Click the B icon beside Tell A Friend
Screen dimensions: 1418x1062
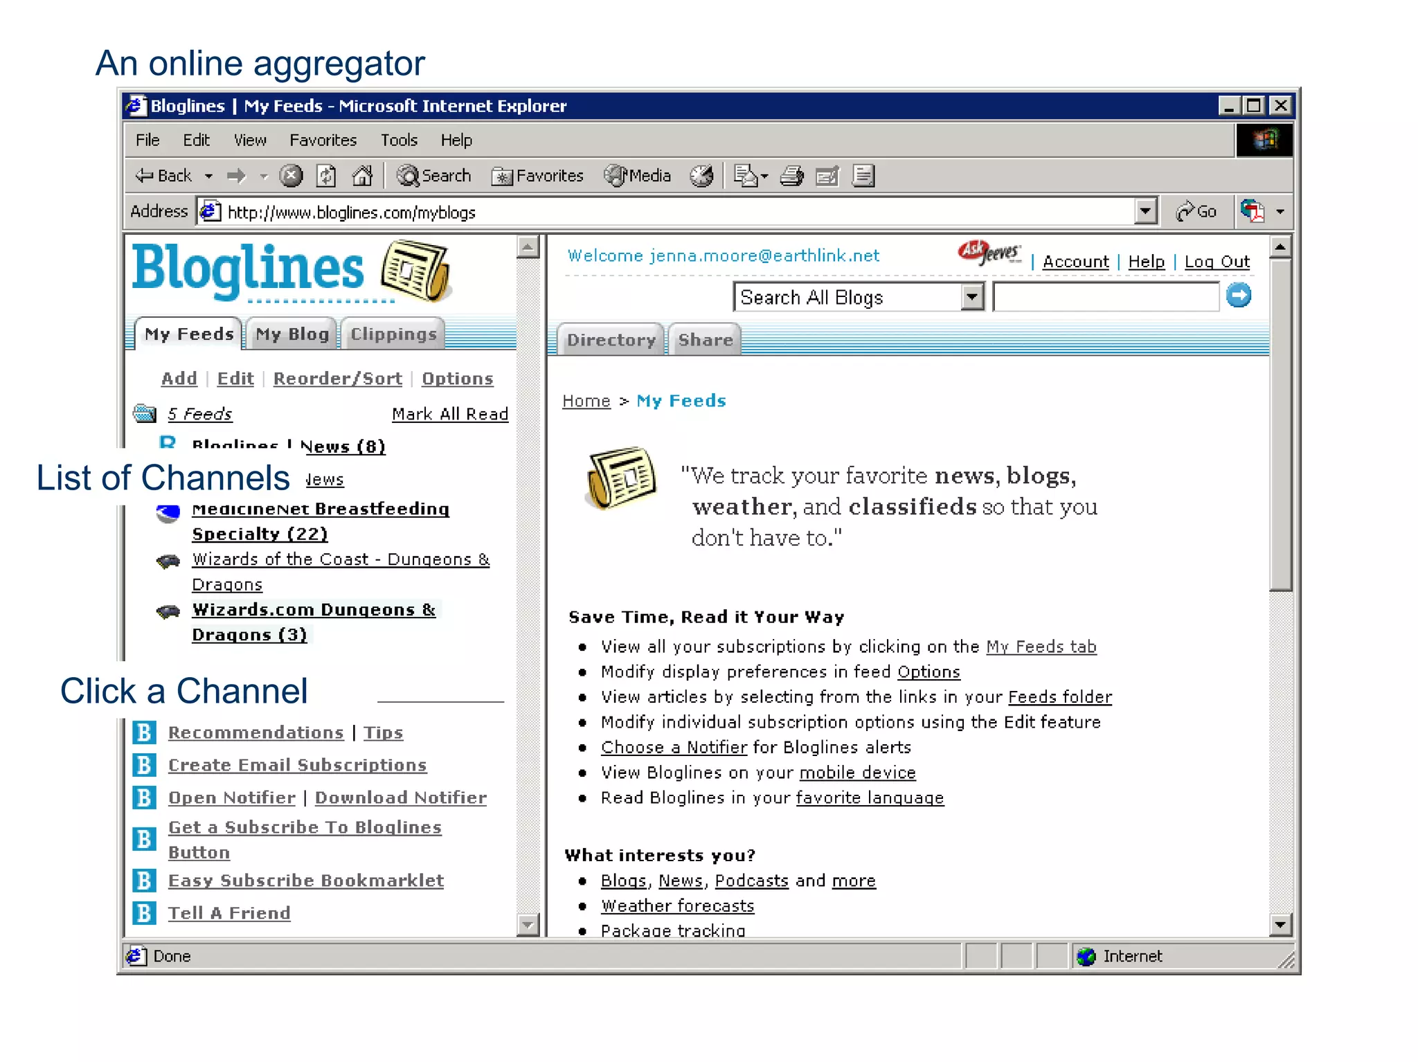point(144,913)
